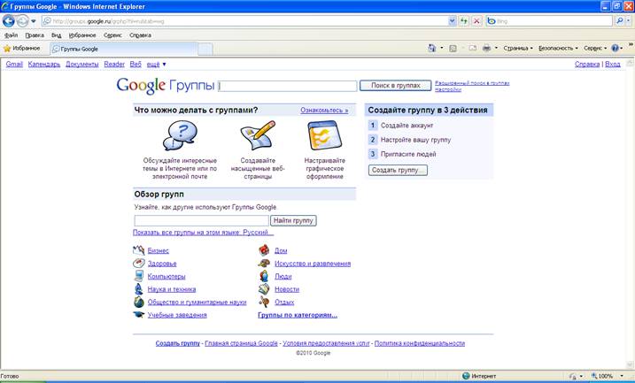
Task: Click the speech bubbles discussion icon
Action: pos(180,136)
